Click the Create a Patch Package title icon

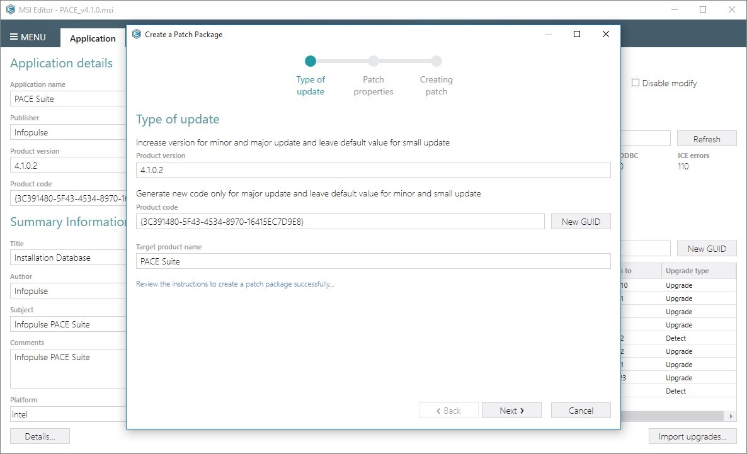(137, 34)
